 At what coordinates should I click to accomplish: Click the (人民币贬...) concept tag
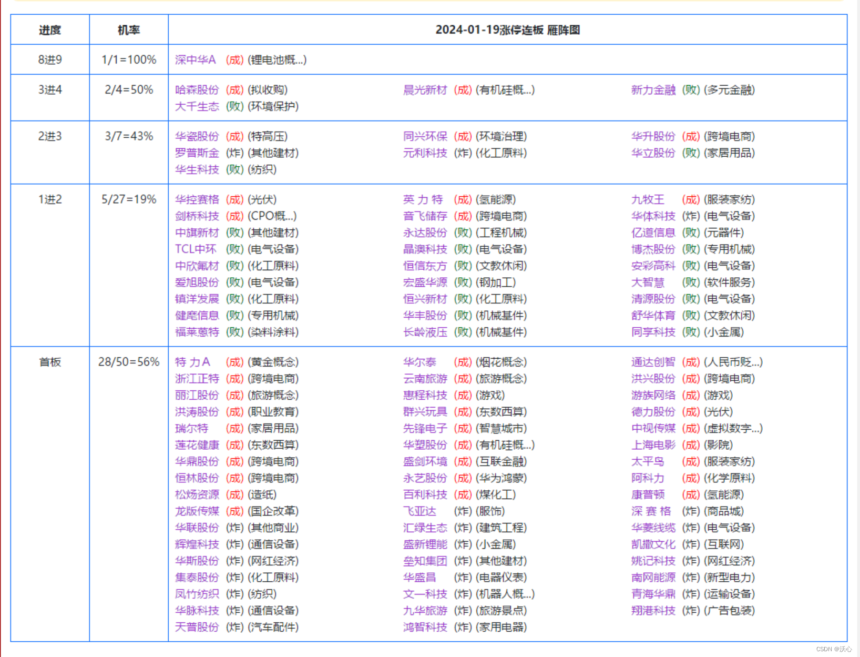[733, 362]
